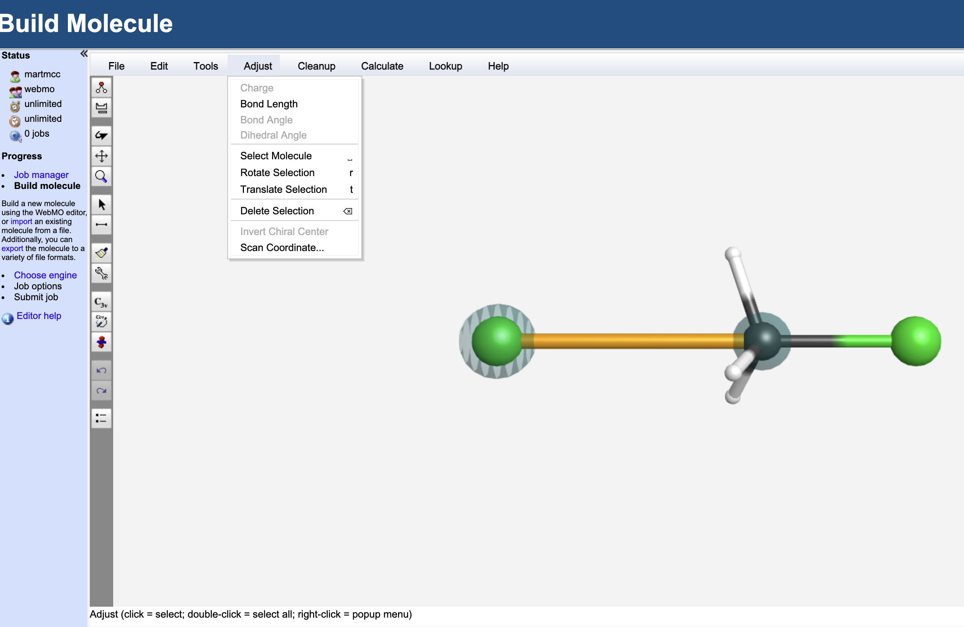Click the C3v symmetry icon
Image resolution: width=964 pixels, height=627 pixels.
point(101,301)
